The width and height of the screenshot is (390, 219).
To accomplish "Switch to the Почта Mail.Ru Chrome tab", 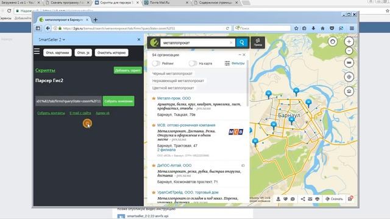I will pyautogui.click(x=166, y=2).
